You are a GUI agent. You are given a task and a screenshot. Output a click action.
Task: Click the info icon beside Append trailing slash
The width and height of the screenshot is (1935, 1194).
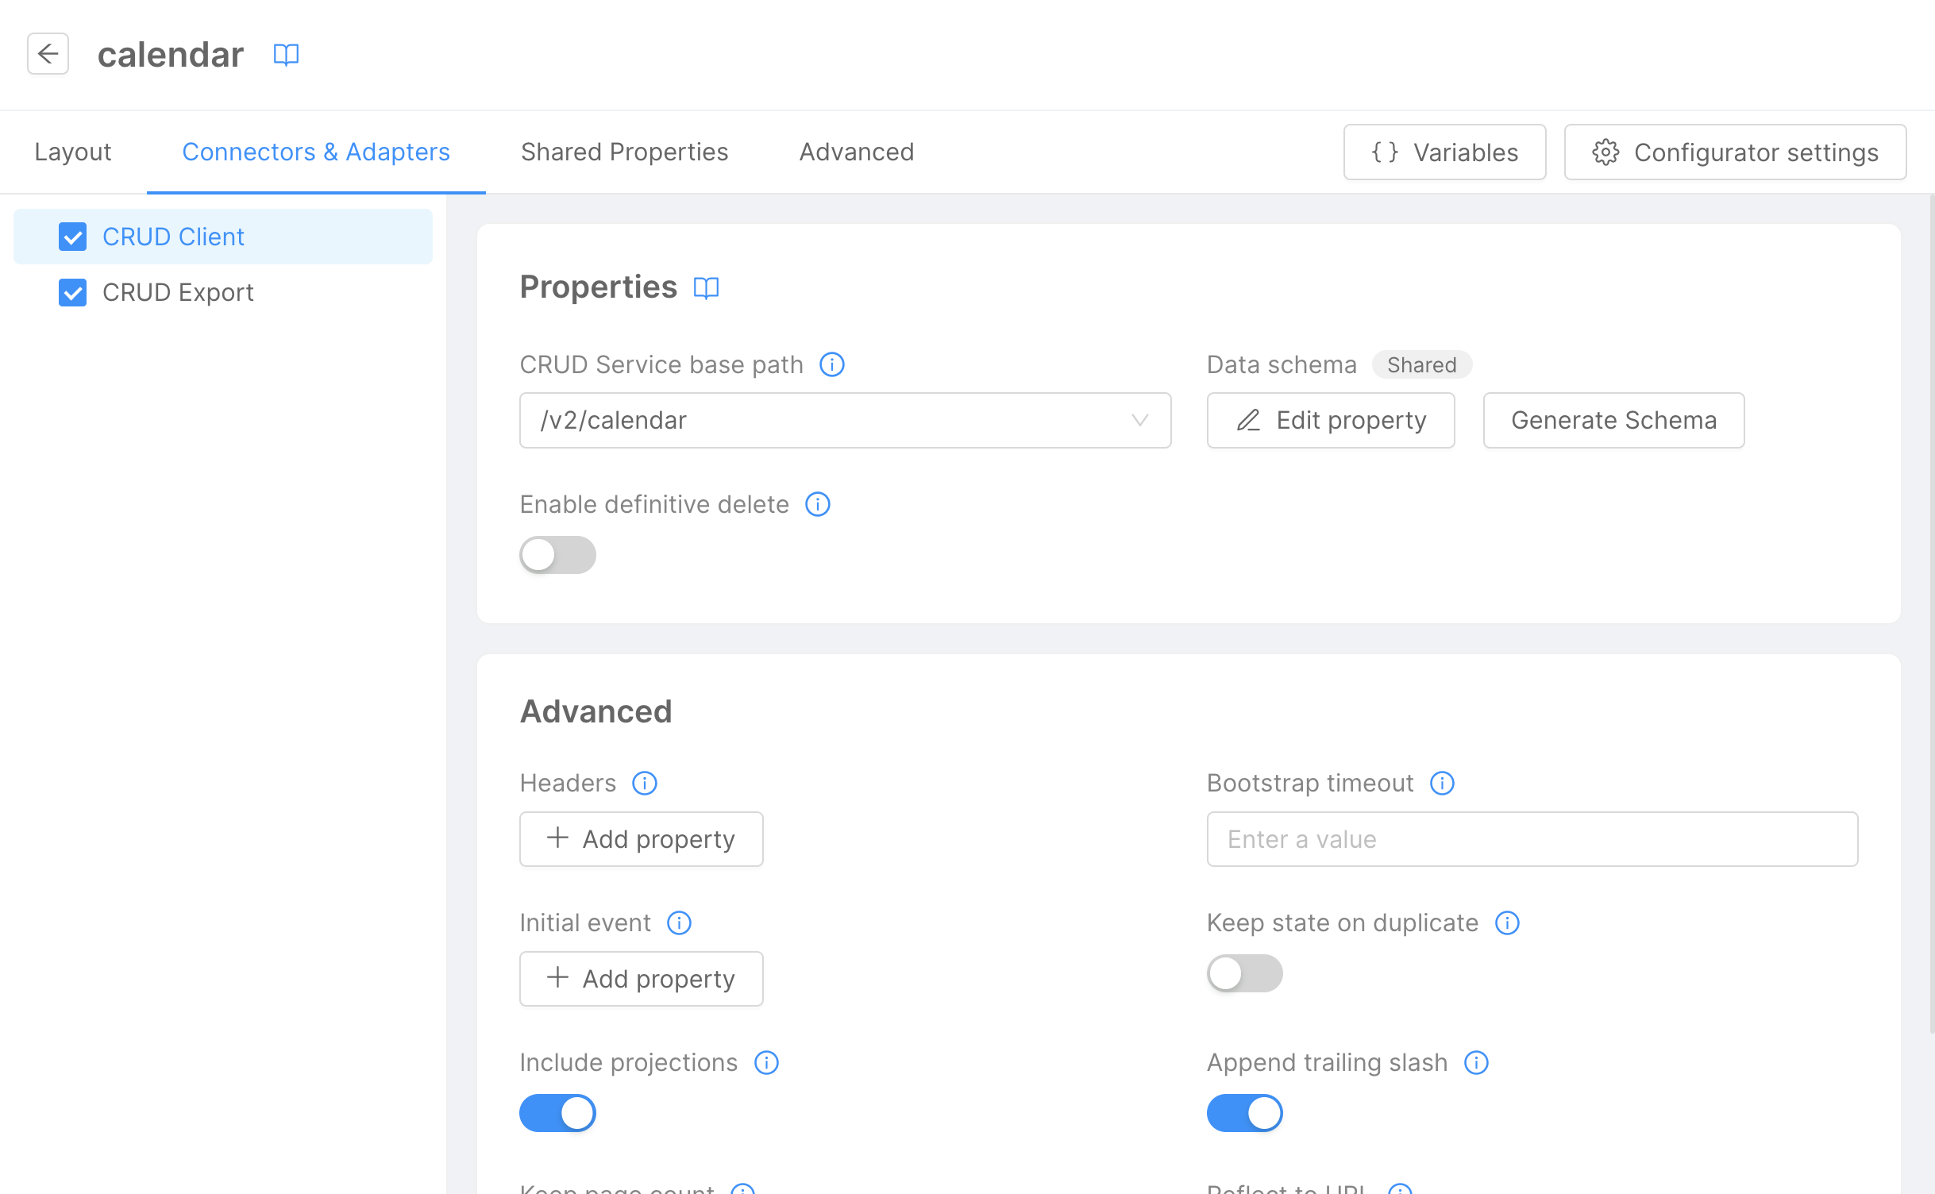coord(1476,1062)
